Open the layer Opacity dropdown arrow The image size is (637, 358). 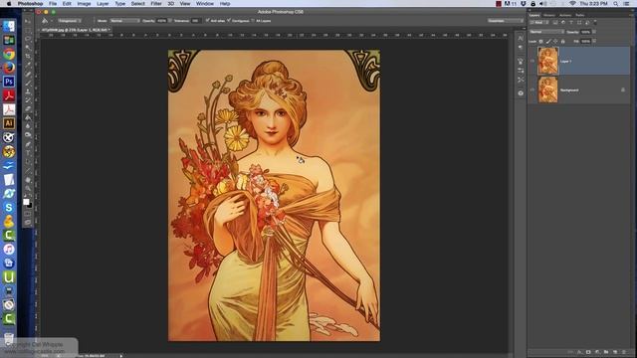(594, 32)
